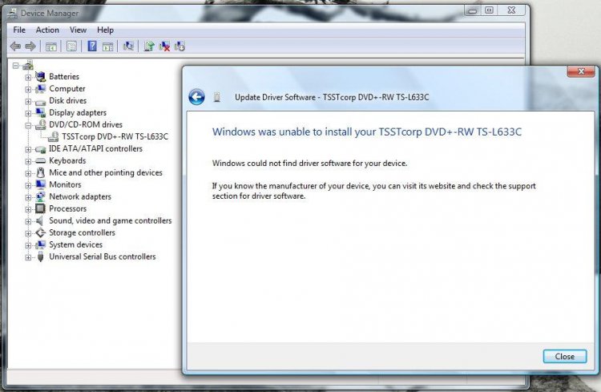Click the Sound, video and game controllers icon
This screenshot has width=601, height=392.
point(39,220)
